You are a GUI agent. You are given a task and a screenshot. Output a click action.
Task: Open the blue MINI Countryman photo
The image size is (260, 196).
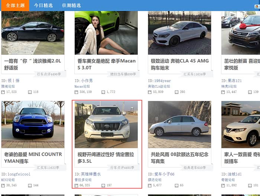(33, 125)
